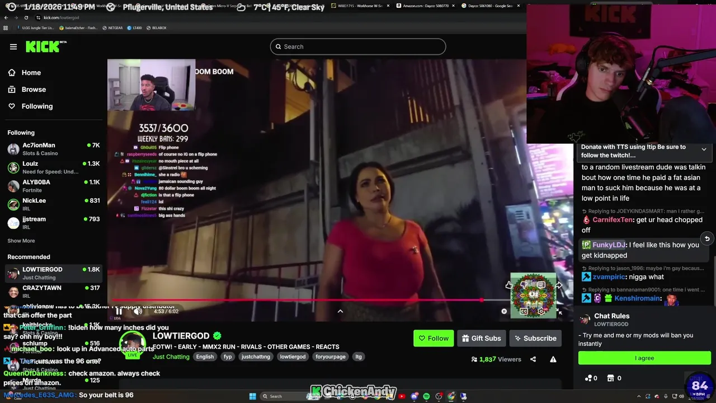This screenshot has height=403, width=716.
Task: Expand the chevron up on video
Action: coord(340,311)
